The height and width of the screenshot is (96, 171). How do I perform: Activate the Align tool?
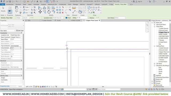point(40,8)
